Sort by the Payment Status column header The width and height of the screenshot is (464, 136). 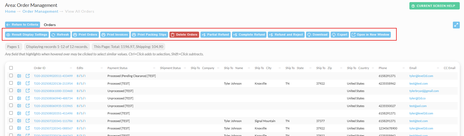117,68
